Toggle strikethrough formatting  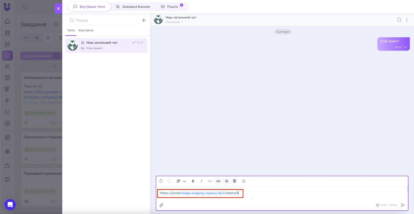(x=226, y=181)
